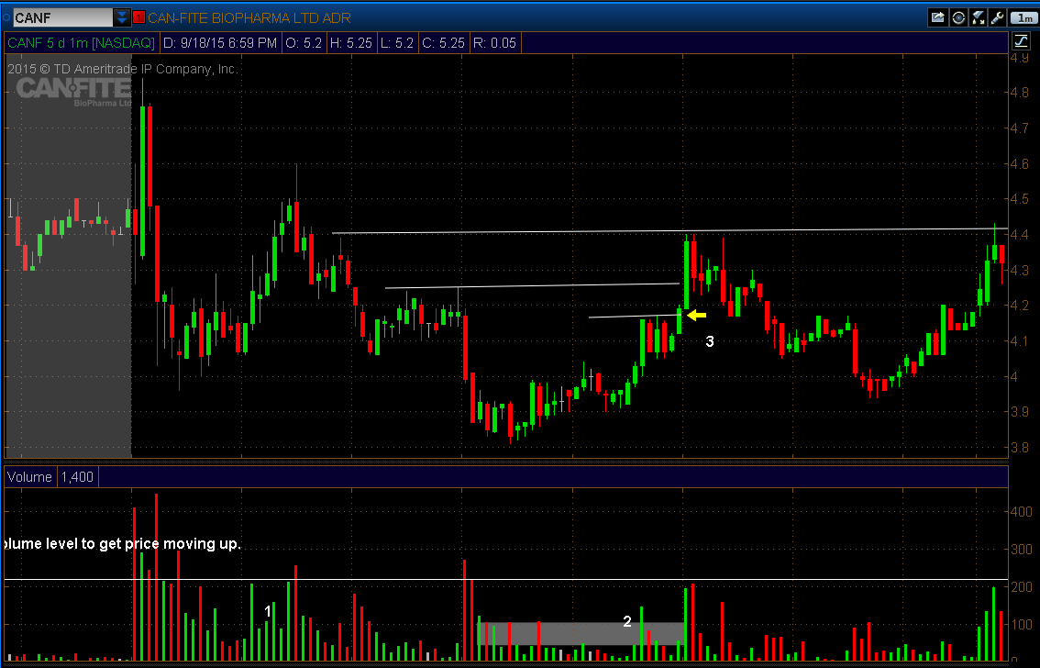Click the 'R: 0.05' range value
This screenshot has height=668, width=1040.
click(494, 43)
